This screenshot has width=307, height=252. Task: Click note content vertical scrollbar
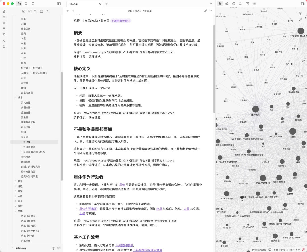click(214, 69)
